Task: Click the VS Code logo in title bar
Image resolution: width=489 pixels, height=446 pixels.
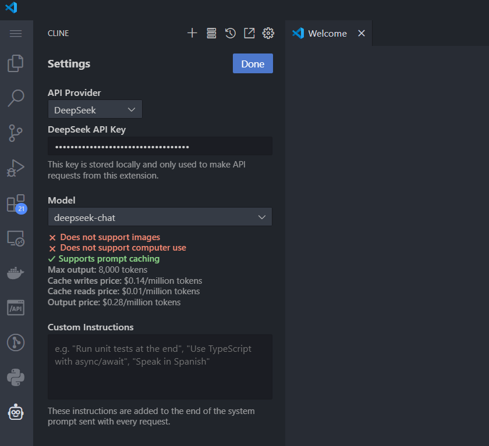Action: pos(11,8)
